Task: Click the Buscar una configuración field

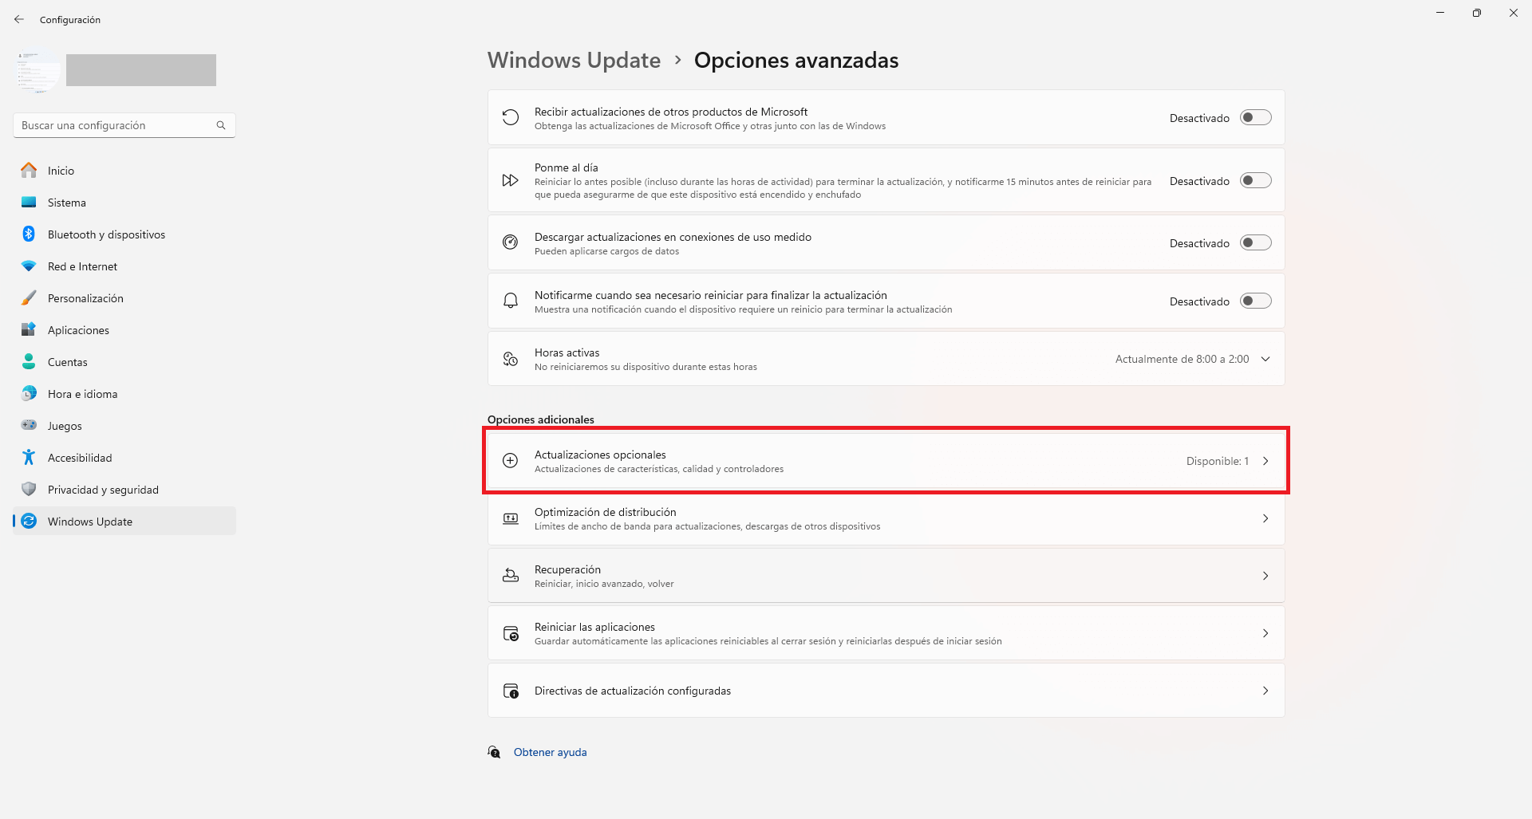Action: tap(124, 125)
